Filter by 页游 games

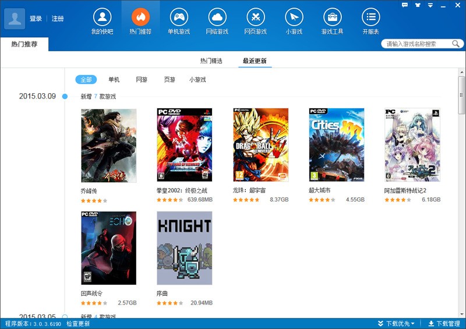170,80
